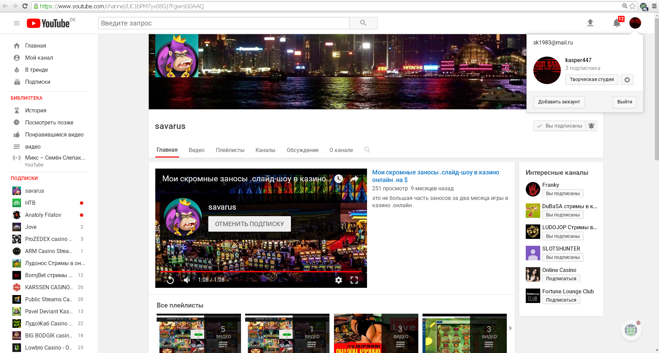Screen dimensions: 659x353
Task: Open video player settings gear
Action: coord(339,280)
